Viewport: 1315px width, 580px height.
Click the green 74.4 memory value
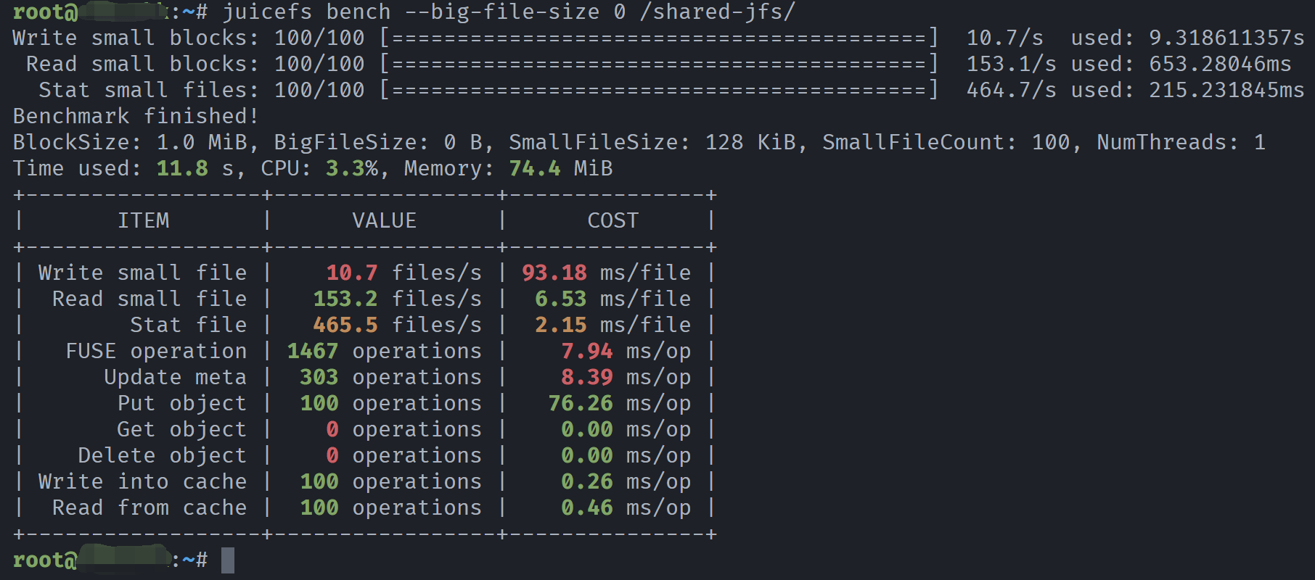(534, 169)
